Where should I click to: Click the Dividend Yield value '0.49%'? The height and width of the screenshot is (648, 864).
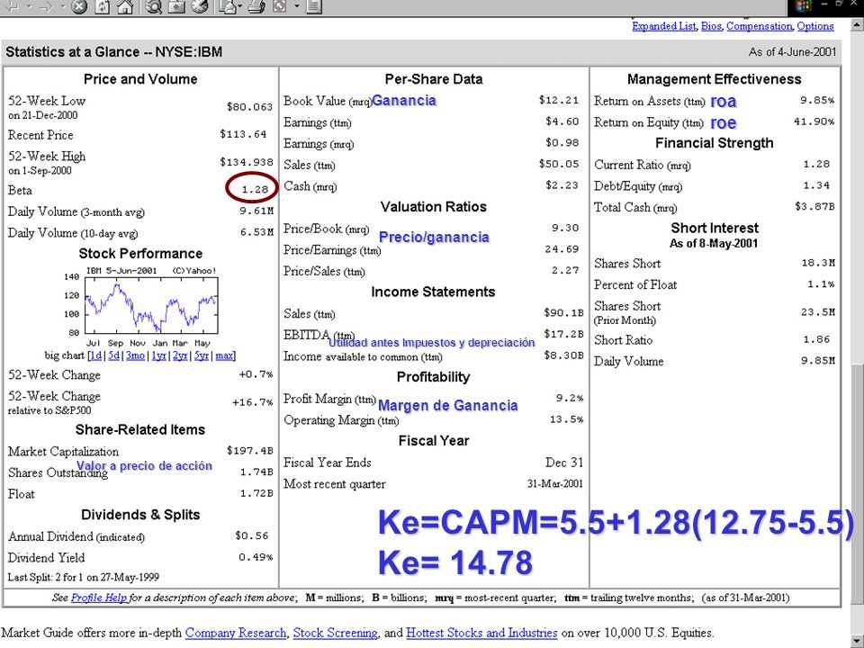pos(256,557)
